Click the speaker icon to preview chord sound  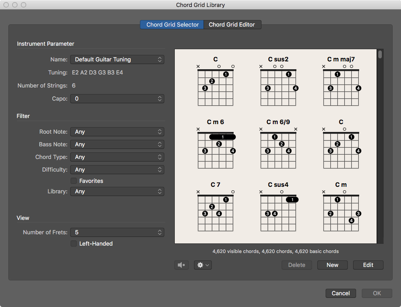(x=181, y=265)
